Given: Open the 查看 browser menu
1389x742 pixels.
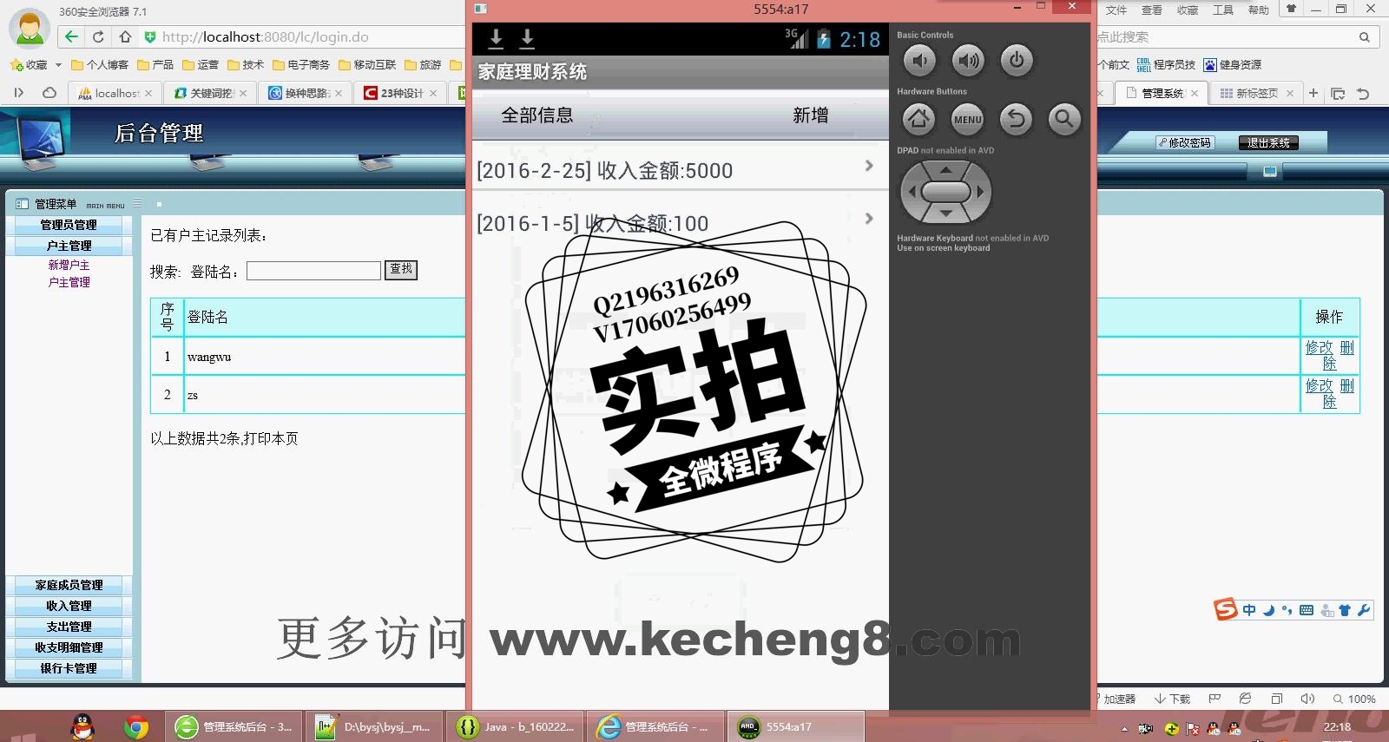Looking at the screenshot, I should click(1151, 10).
